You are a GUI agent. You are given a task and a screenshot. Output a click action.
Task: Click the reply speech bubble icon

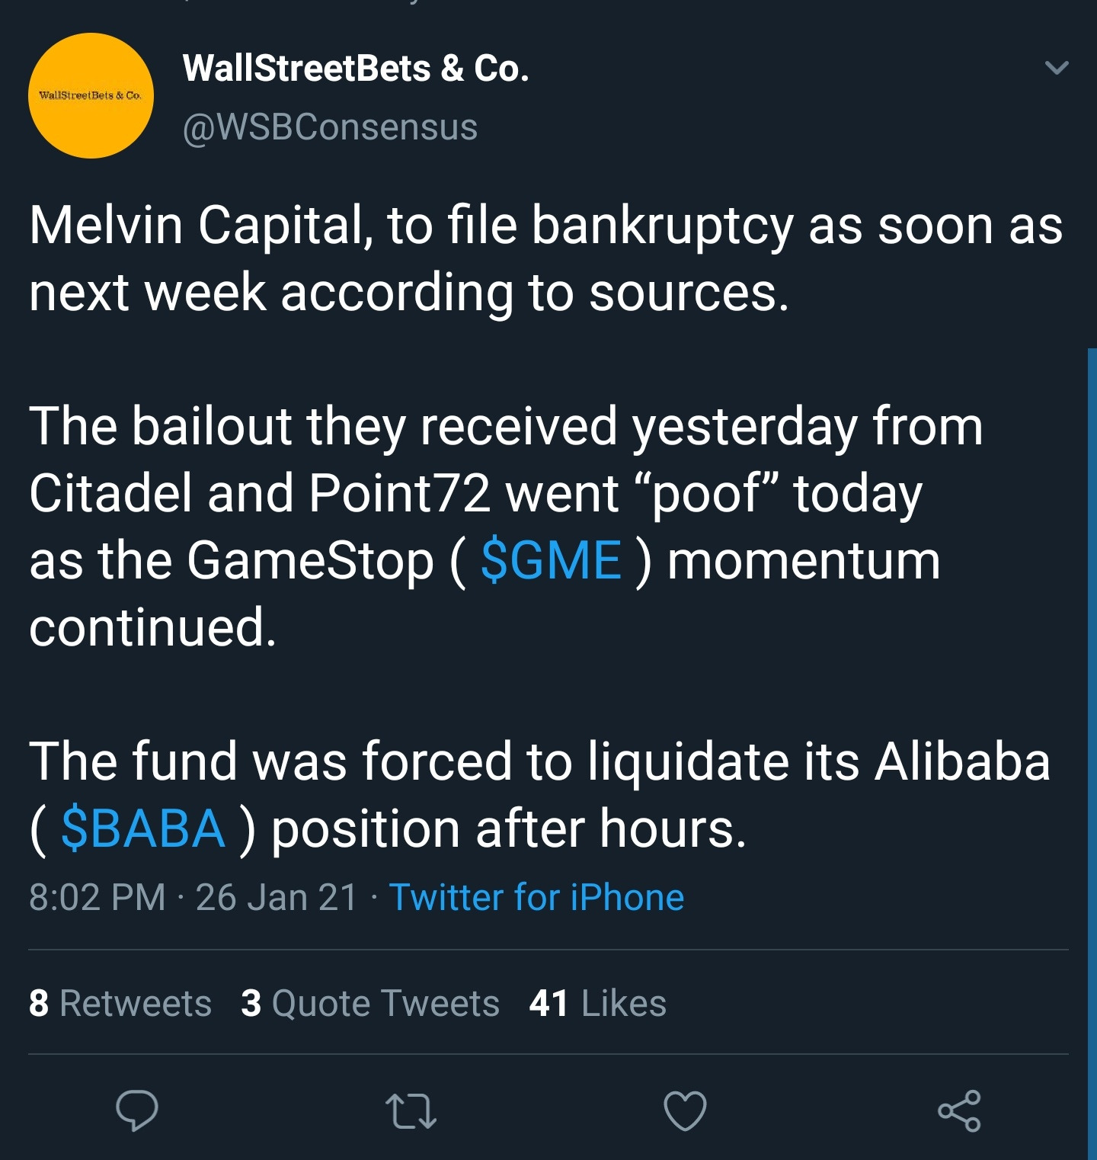[137, 1110]
